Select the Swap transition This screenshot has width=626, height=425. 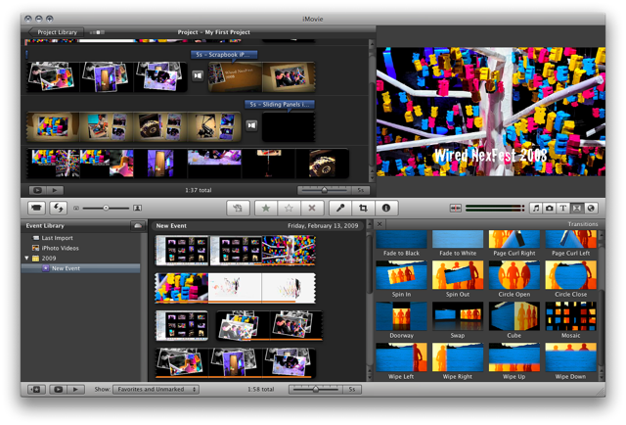tap(458, 320)
